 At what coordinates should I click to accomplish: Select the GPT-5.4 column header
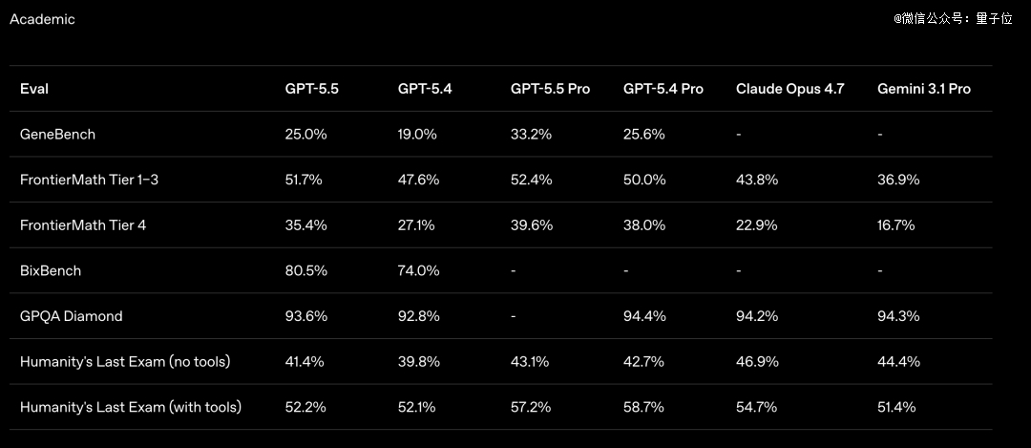425,89
